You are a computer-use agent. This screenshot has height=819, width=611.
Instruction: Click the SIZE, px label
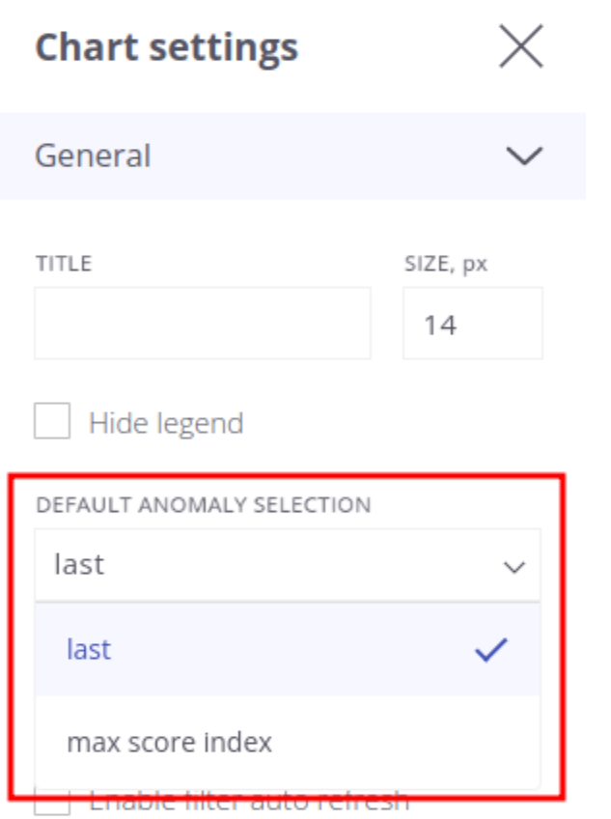pyautogui.click(x=446, y=264)
